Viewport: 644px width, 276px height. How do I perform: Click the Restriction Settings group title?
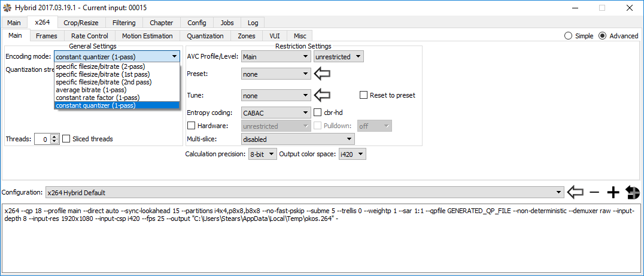pos(303,46)
